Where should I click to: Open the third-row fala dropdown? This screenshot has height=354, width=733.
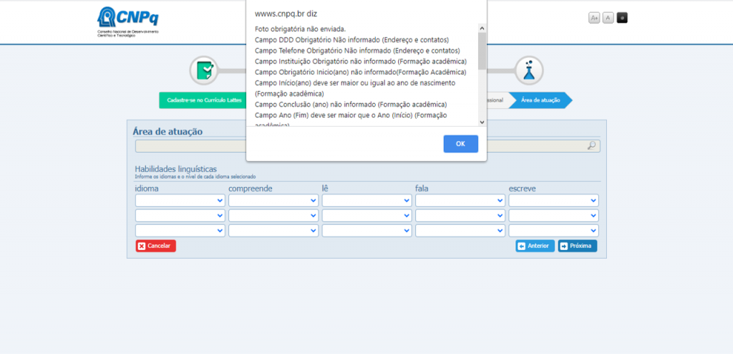pyautogui.click(x=460, y=231)
